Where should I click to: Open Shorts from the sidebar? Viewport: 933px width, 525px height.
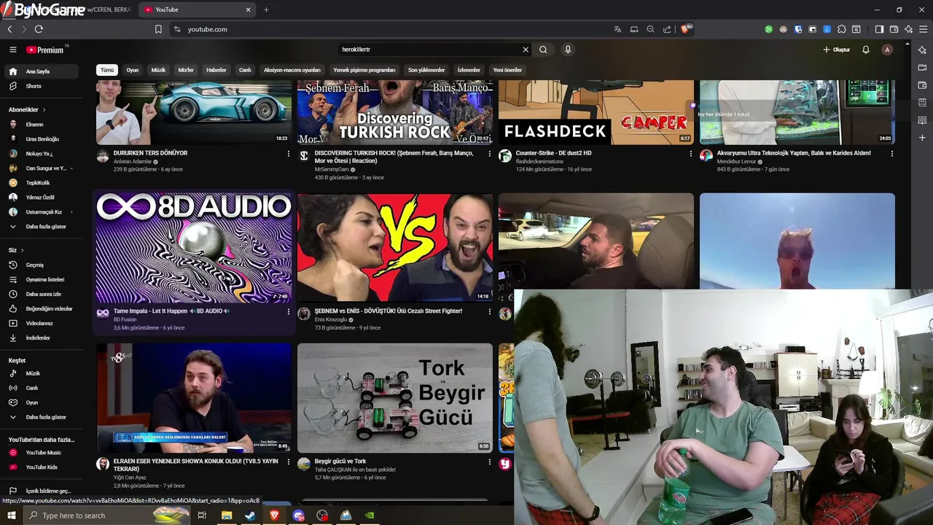coord(42,86)
